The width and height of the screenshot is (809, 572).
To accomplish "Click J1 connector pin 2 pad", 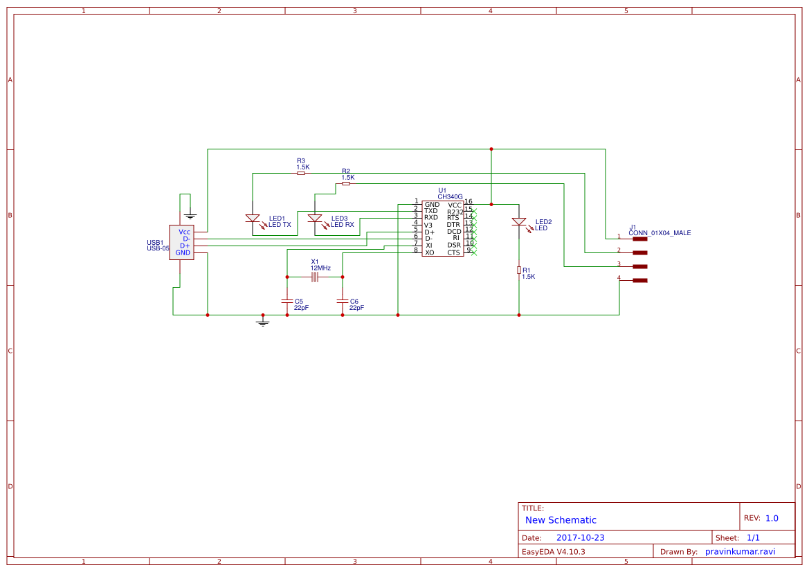I will tap(639, 252).
